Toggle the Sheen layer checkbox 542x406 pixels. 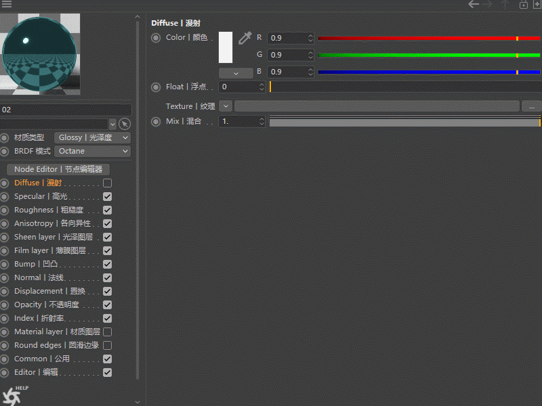click(108, 238)
